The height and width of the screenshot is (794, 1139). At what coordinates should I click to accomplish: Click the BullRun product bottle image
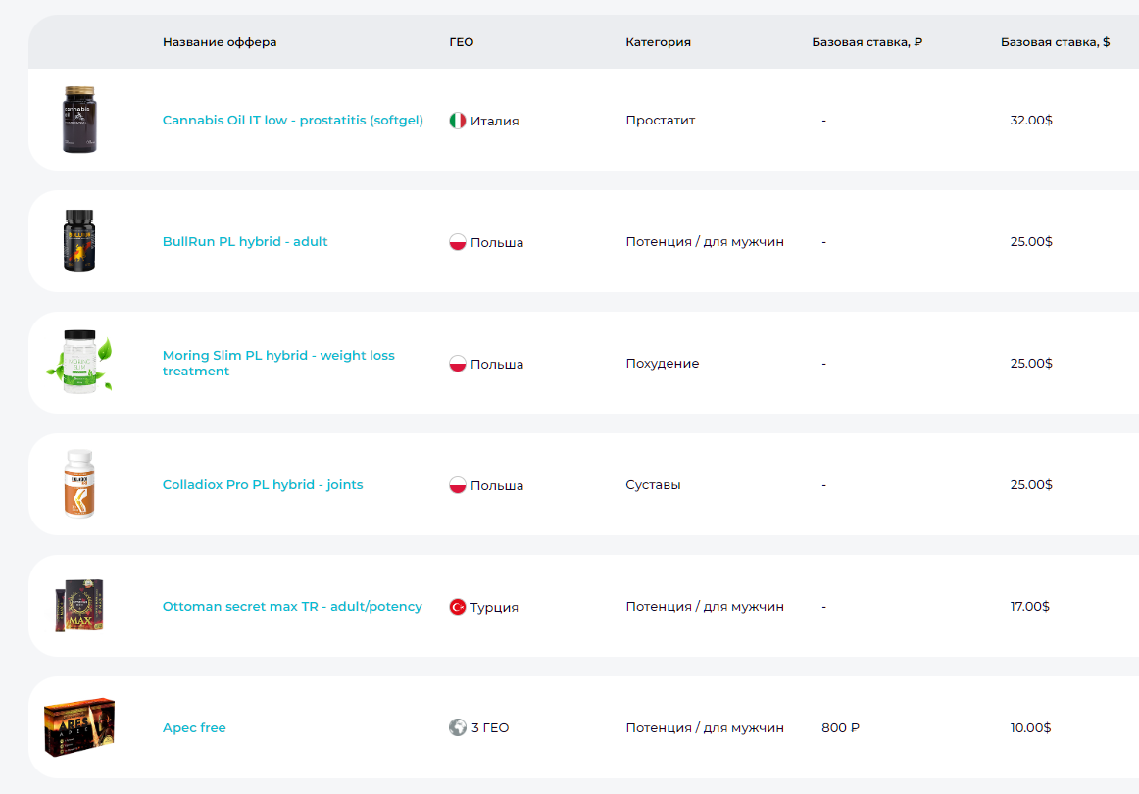(x=79, y=241)
